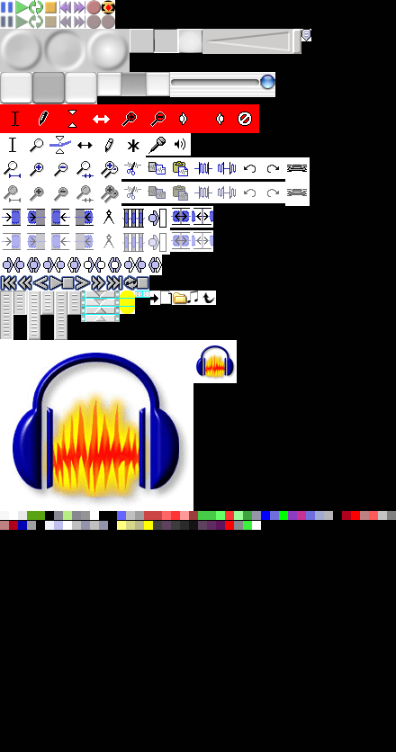Click the active Cut scissors icon
The height and width of the screenshot is (752, 396).
point(132,168)
